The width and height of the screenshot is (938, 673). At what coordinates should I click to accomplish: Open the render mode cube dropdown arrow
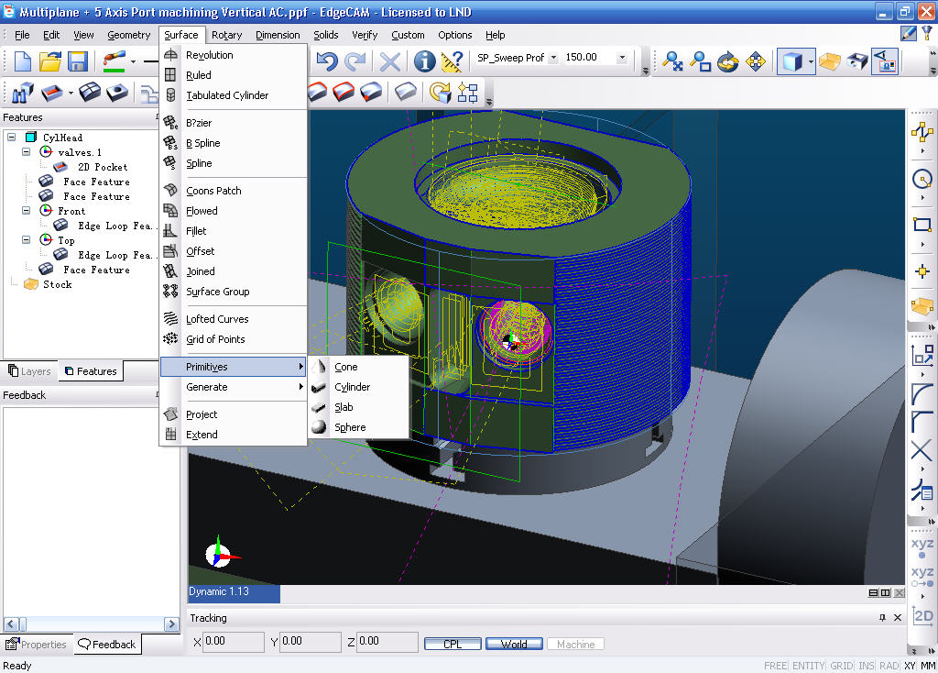[x=811, y=61]
